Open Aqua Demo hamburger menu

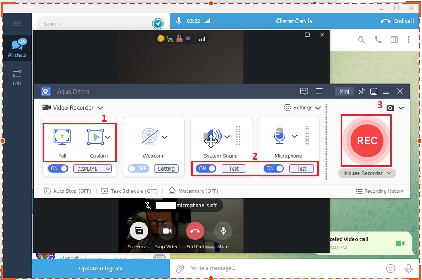(x=320, y=91)
